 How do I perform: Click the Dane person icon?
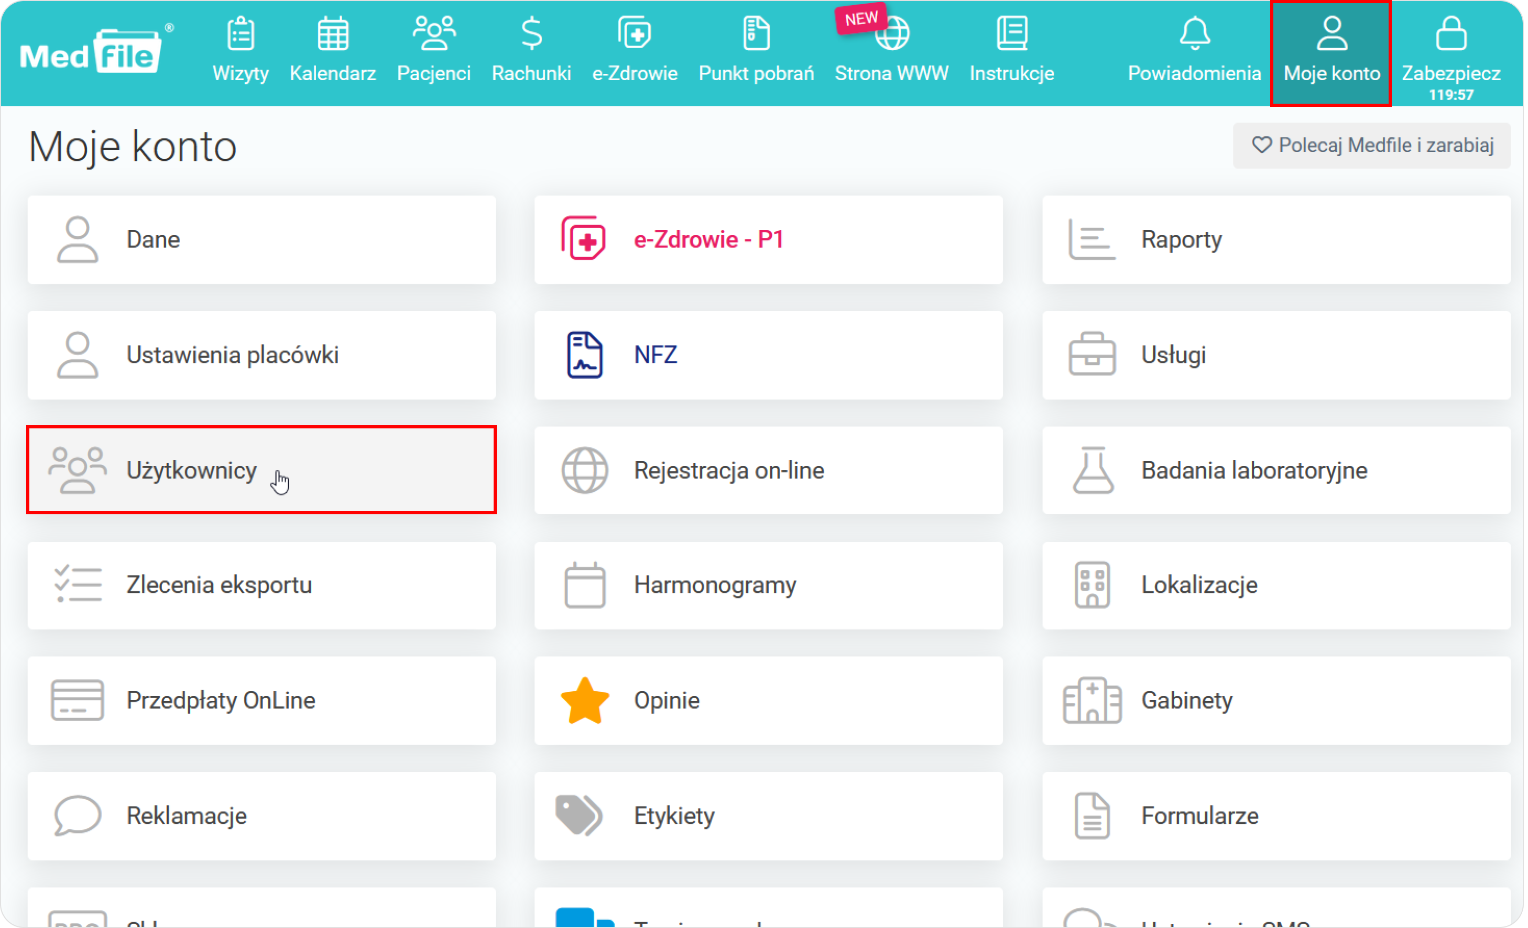pyautogui.click(x=77, y=239)
